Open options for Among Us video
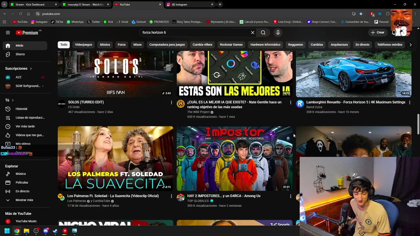The image size is (420, 236). (290, 196)
